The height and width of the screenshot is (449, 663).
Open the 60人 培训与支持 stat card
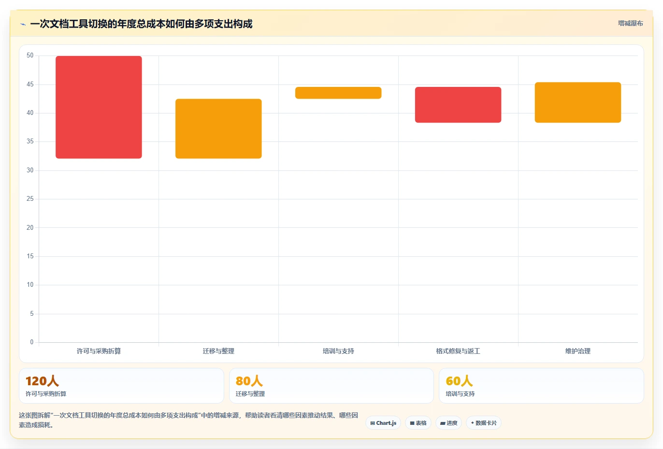click(x=541, y=386)
